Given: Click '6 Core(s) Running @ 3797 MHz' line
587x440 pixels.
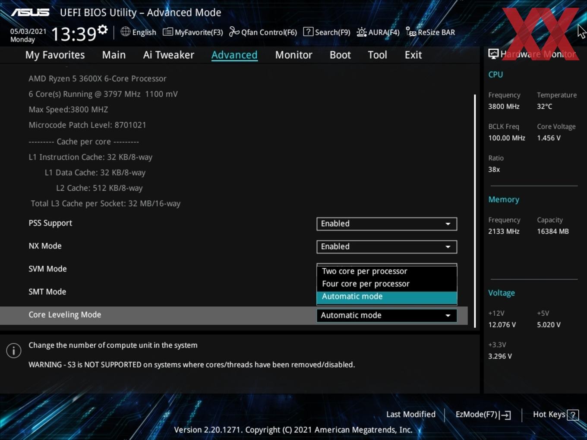Looking at the screenshot, I should click(x=103, y=94).
